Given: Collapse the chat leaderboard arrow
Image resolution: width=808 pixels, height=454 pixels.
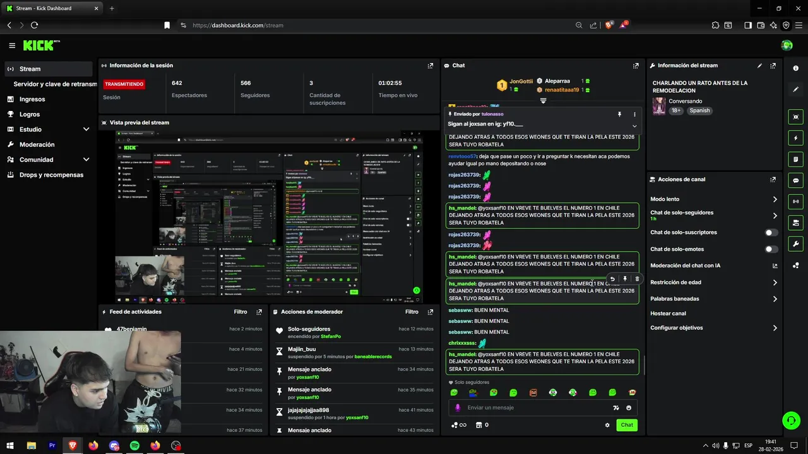Looking at the screenshot, I should click(543, 101).
